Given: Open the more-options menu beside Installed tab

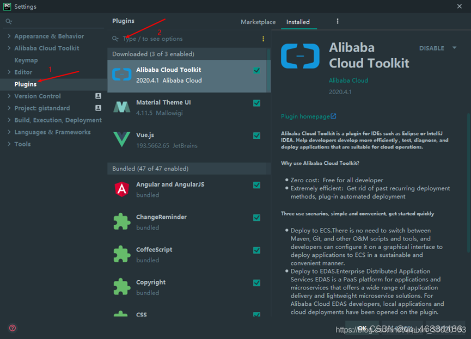Looking at the screenshot, I should pos(338,21).
